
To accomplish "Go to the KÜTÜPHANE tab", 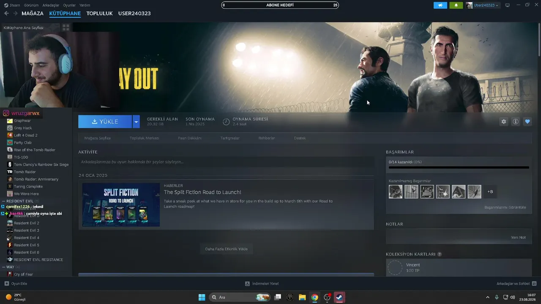I will (x=65, y=14).
